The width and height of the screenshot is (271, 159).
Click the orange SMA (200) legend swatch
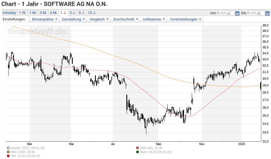pos(8,152)
